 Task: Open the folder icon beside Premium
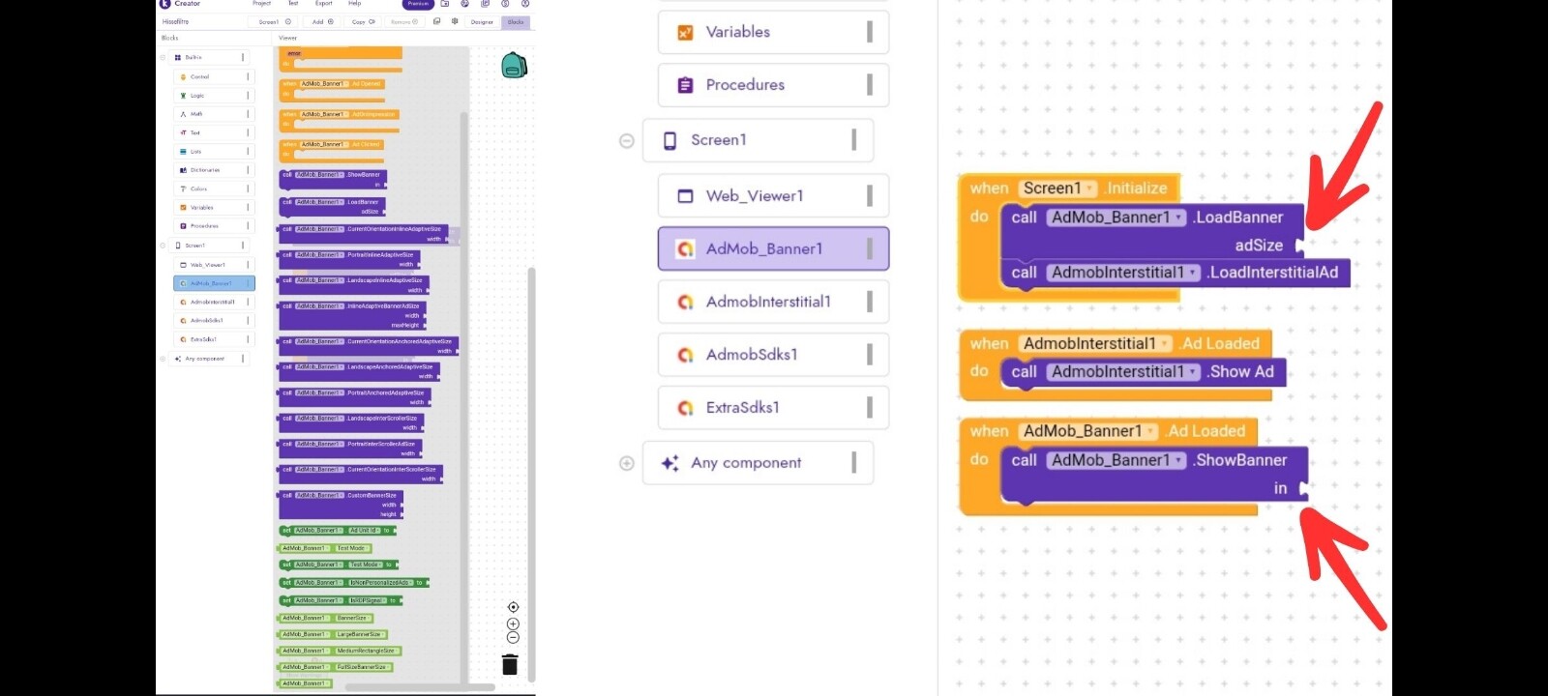click(445, 4)
